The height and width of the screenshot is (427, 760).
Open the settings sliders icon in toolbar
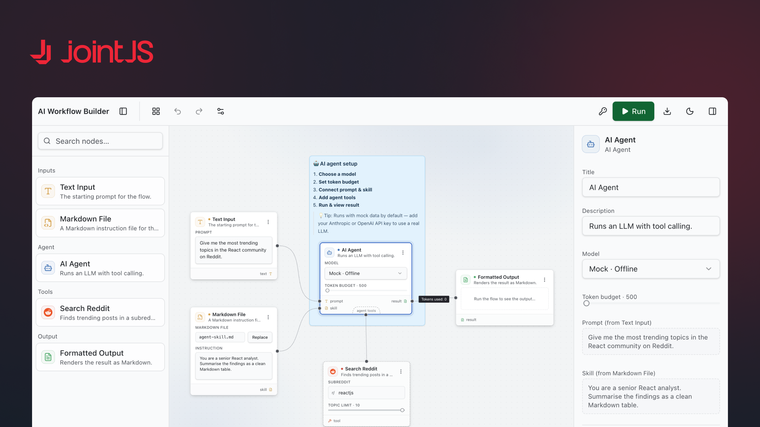(x=221, y=111)
